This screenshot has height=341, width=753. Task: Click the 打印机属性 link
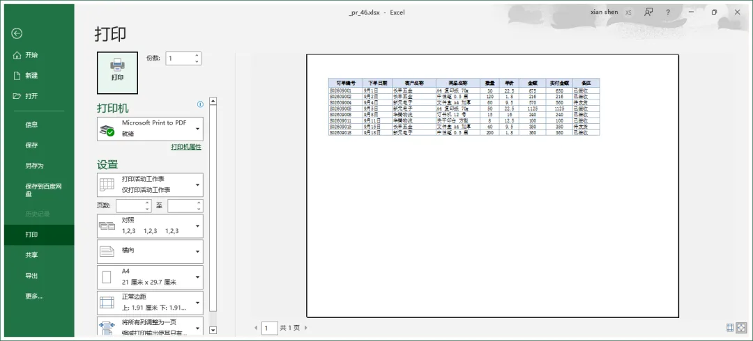pyautogui.click(x=186, y=147)
